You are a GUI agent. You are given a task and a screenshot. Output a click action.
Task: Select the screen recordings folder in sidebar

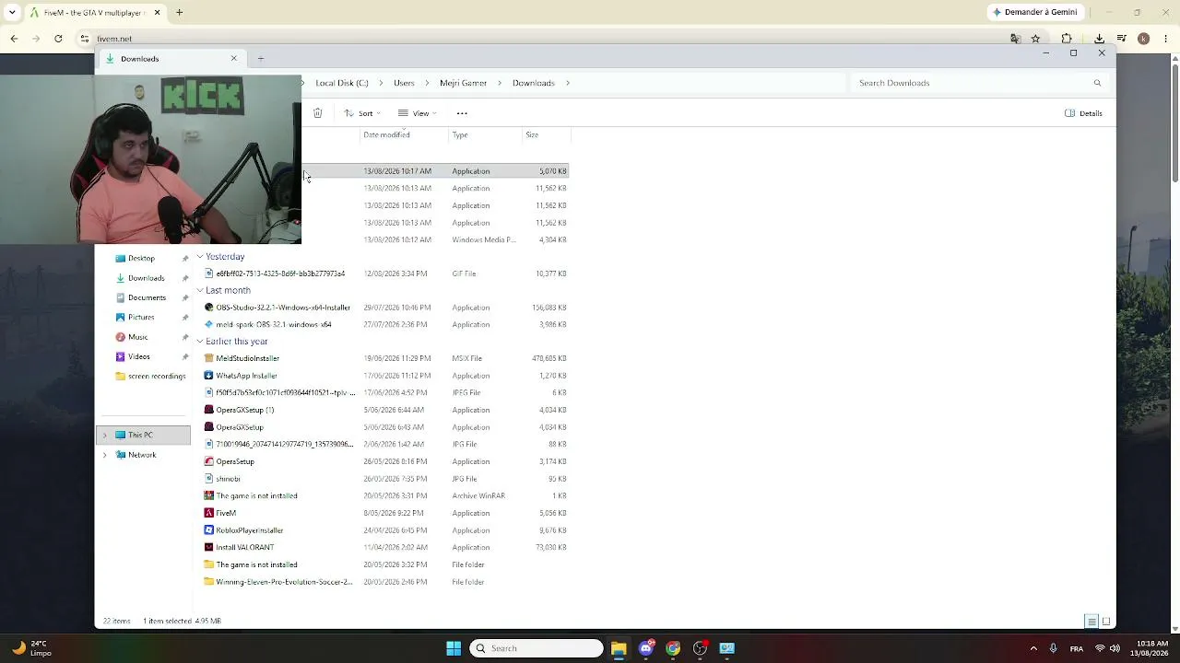(x=150, y=377)
